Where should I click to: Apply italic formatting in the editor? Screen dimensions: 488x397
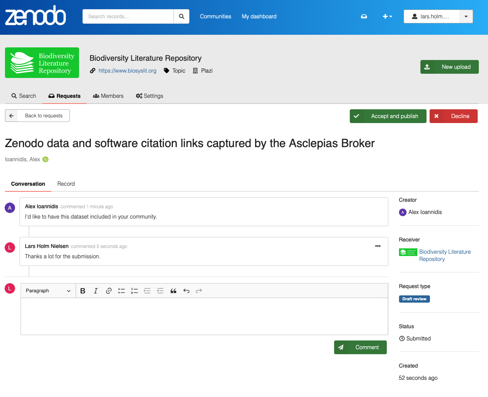tap(96, 291)
